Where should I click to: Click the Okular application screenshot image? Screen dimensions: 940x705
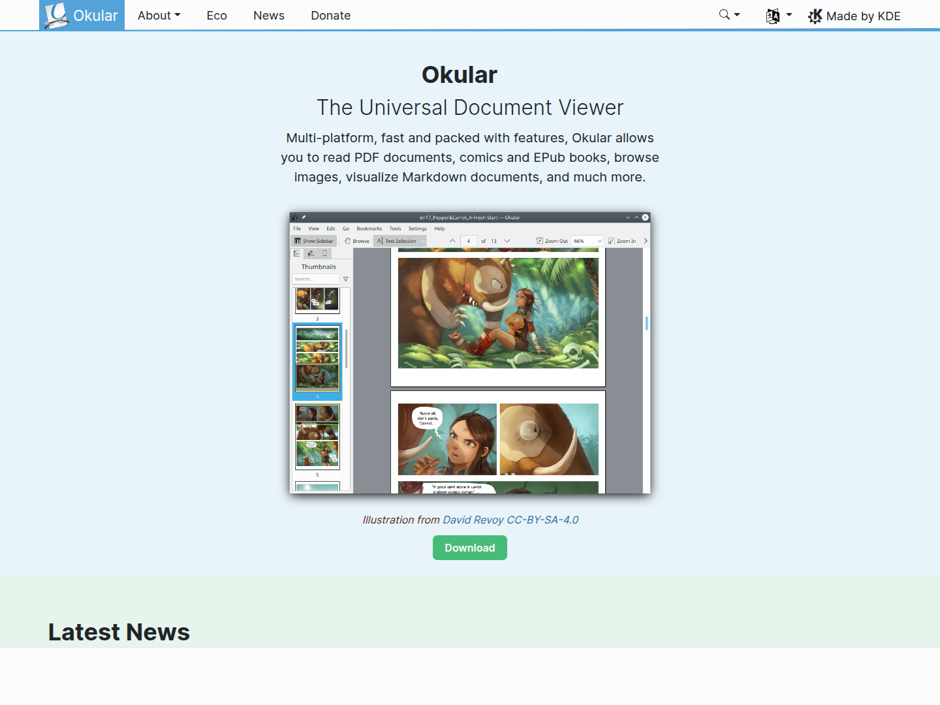coord(470,353)
